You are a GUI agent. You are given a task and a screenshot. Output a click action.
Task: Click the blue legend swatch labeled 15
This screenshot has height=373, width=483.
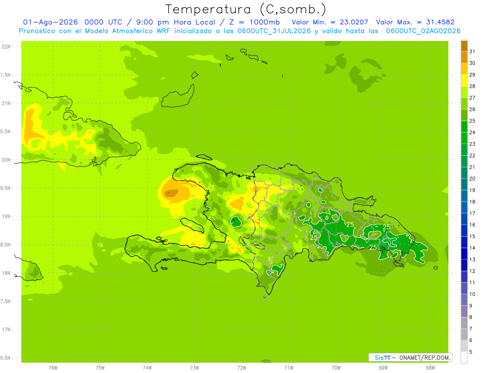click(x=464, y=231)
